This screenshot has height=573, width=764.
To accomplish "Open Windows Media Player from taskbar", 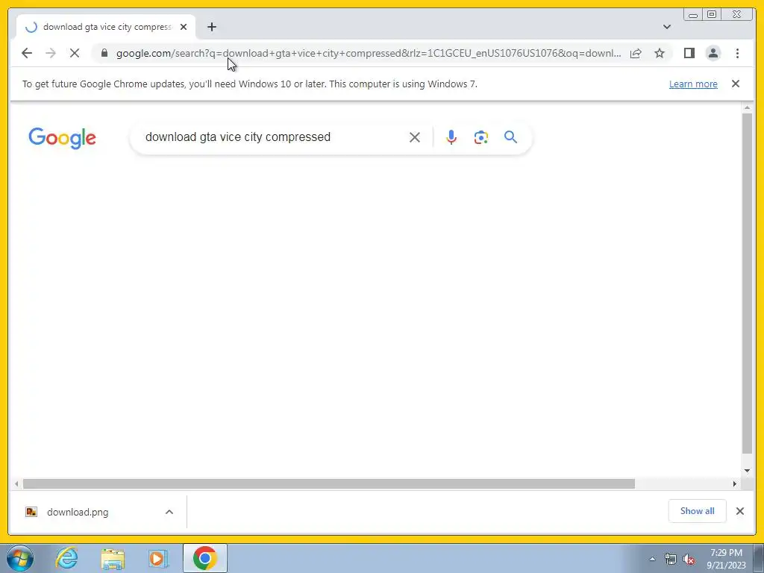I will [x=158, y=558].
